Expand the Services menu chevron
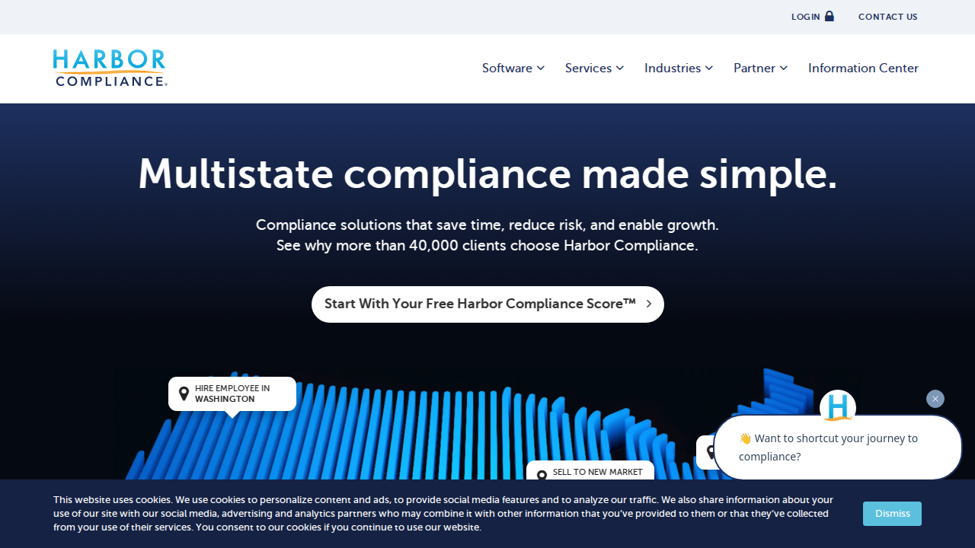 click(620, 68)
